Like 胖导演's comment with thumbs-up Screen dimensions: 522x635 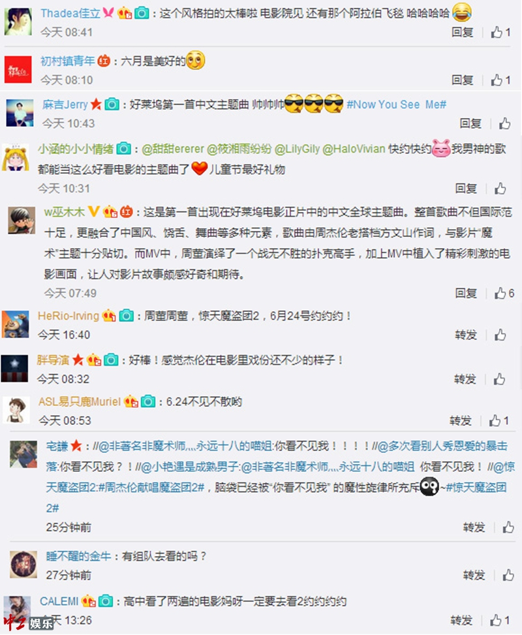point(499,379)
